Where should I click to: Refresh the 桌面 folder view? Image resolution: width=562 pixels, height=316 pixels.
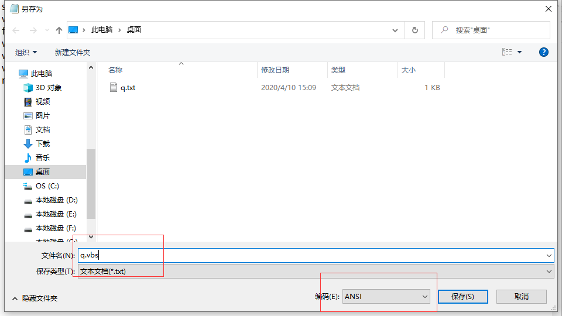tap(414, 30)
